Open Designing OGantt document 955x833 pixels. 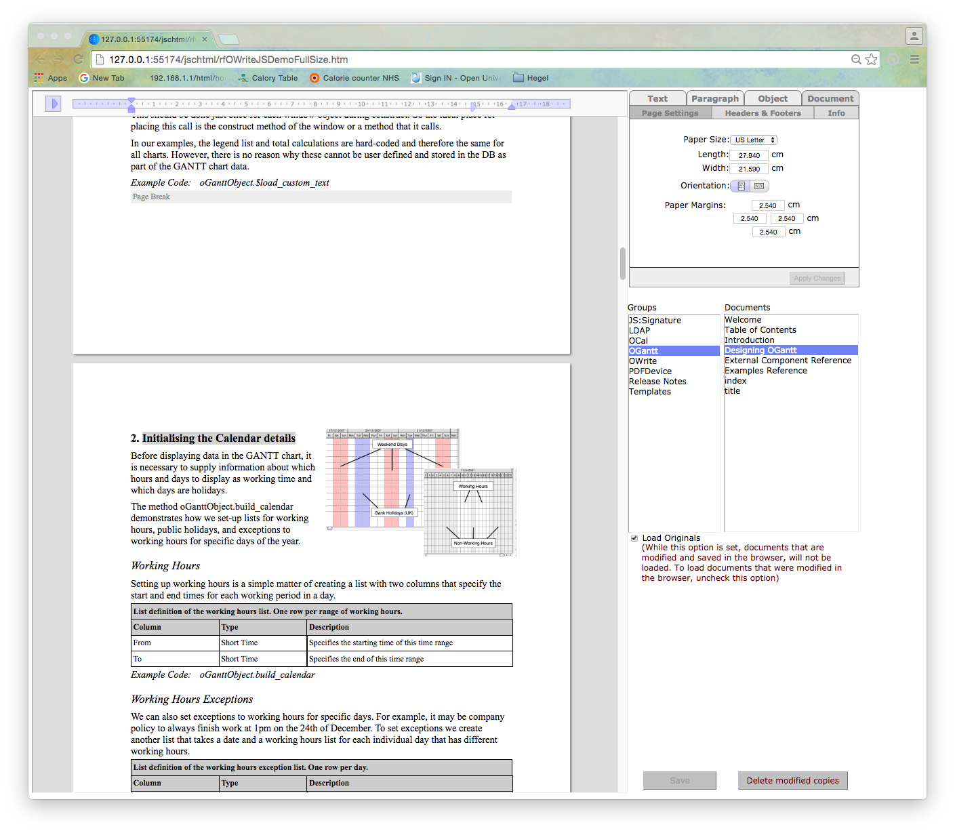click(x=791, y=350)
